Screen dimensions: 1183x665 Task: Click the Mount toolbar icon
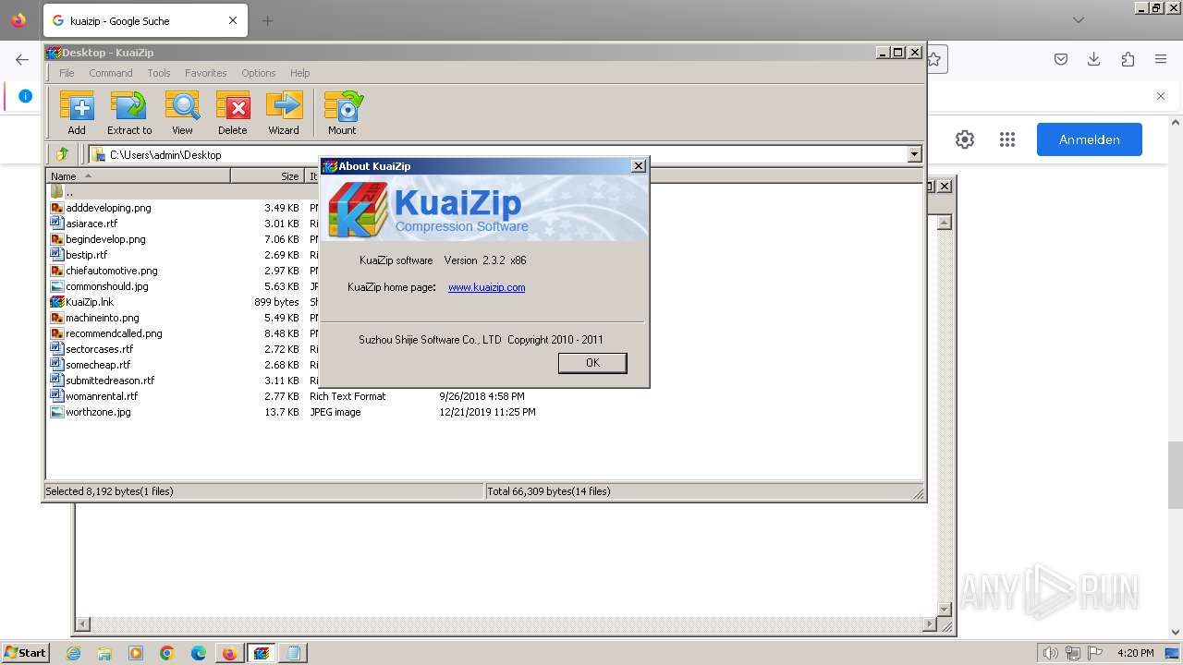[342, 113]
